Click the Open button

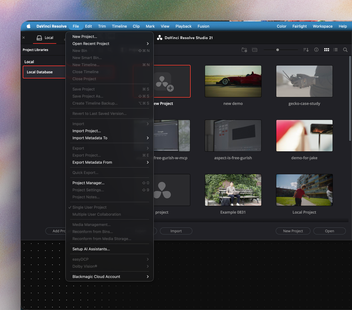click(x=329, y=231)
